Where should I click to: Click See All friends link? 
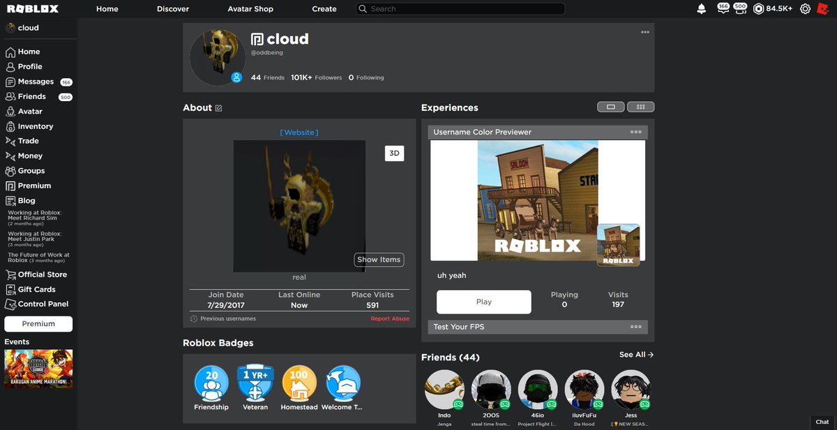(x=636, y=355)
